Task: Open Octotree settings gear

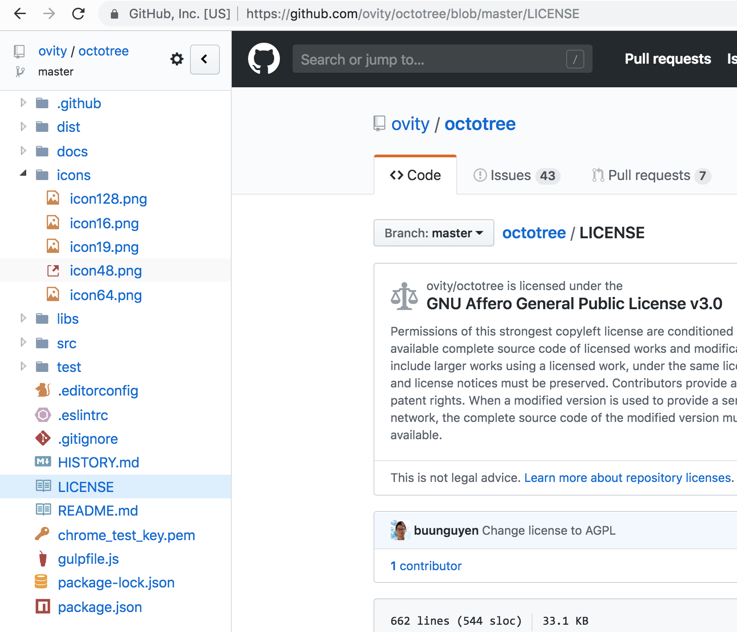Action: (177, 59)
